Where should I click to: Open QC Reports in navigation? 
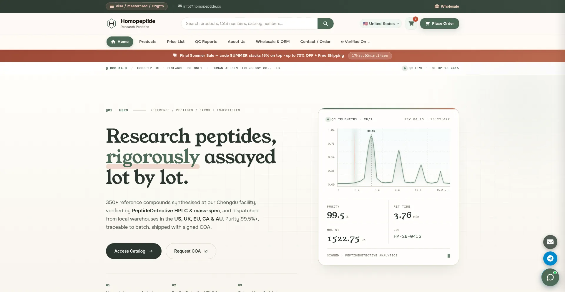tap(206, 42)
